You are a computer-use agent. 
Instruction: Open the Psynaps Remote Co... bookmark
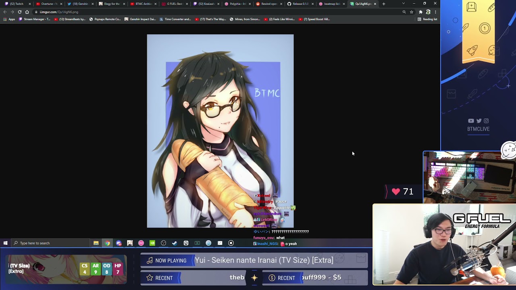(x=105, y=19)
